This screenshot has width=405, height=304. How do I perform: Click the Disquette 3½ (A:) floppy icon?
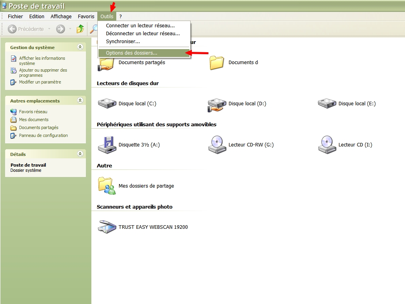point(107,145)
